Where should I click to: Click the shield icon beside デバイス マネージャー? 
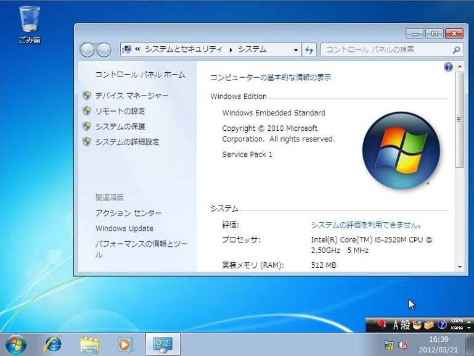click(86, 96)
